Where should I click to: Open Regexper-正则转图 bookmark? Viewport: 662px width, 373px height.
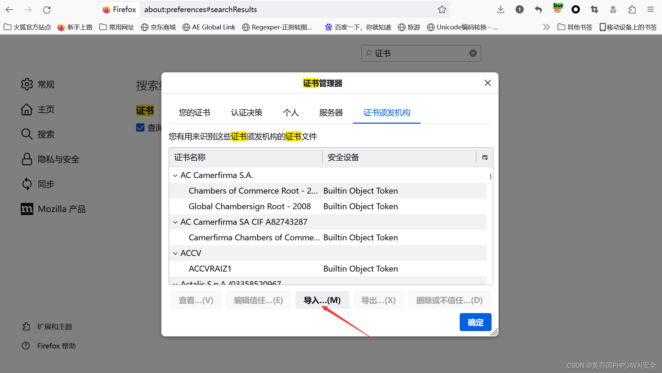pyautogui.click(x=277, y=27)
